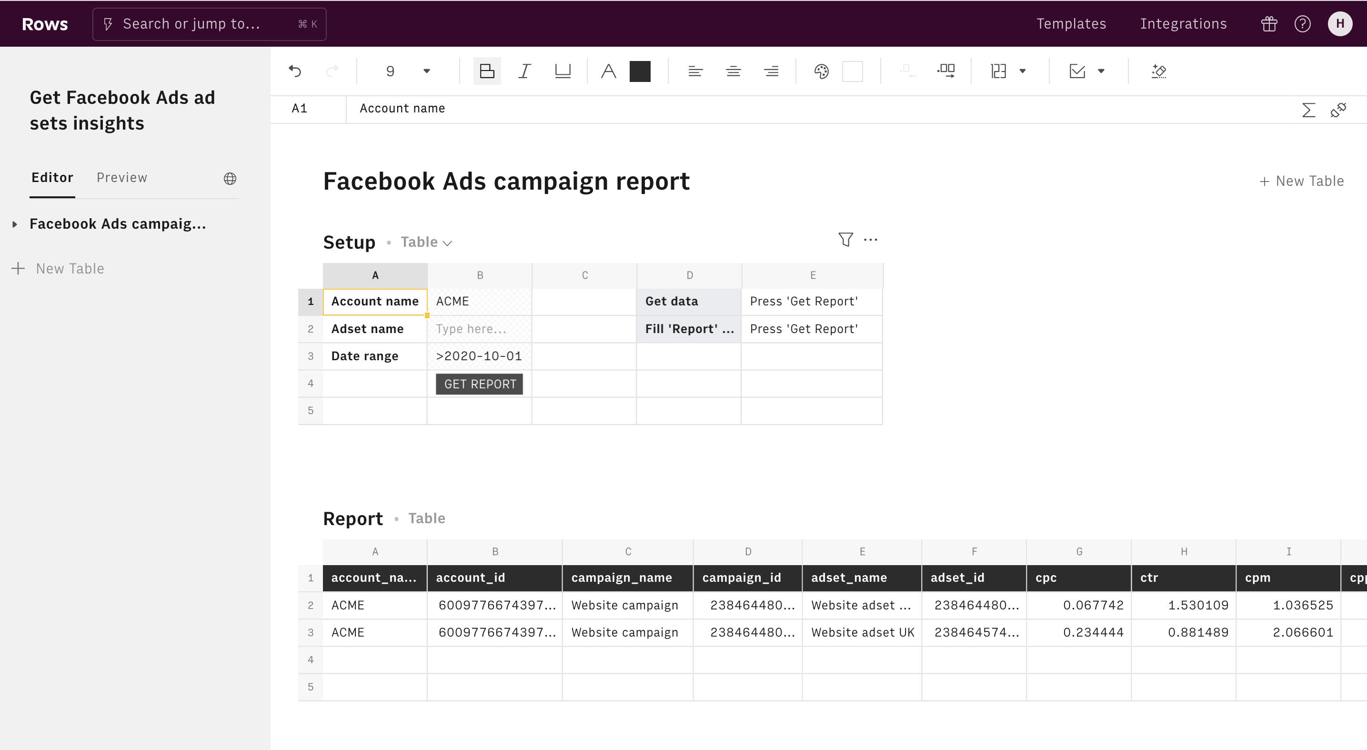Click the clear formatting eraser icon
This screenshot has width=1367, height=750.
tap(1158, 71)
